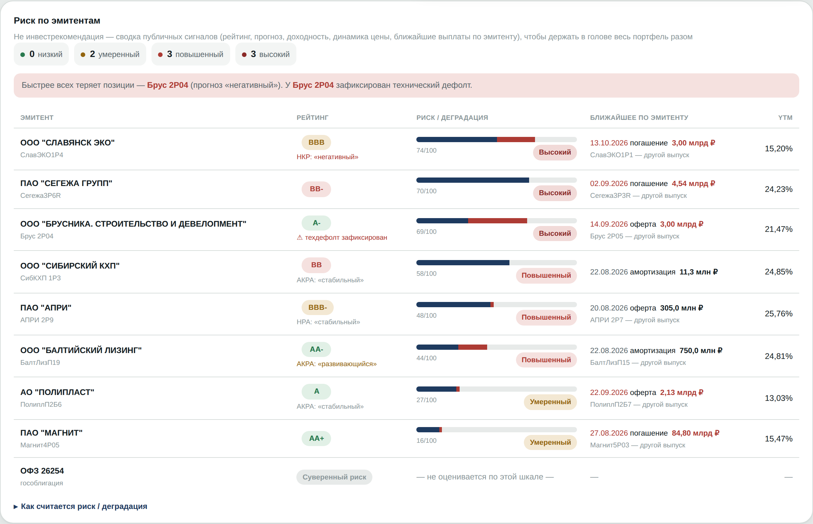Click the BBB rating badge for Славянск ЭКО
This screenshot has width=813, height=524.
click(x=316, y=142)
